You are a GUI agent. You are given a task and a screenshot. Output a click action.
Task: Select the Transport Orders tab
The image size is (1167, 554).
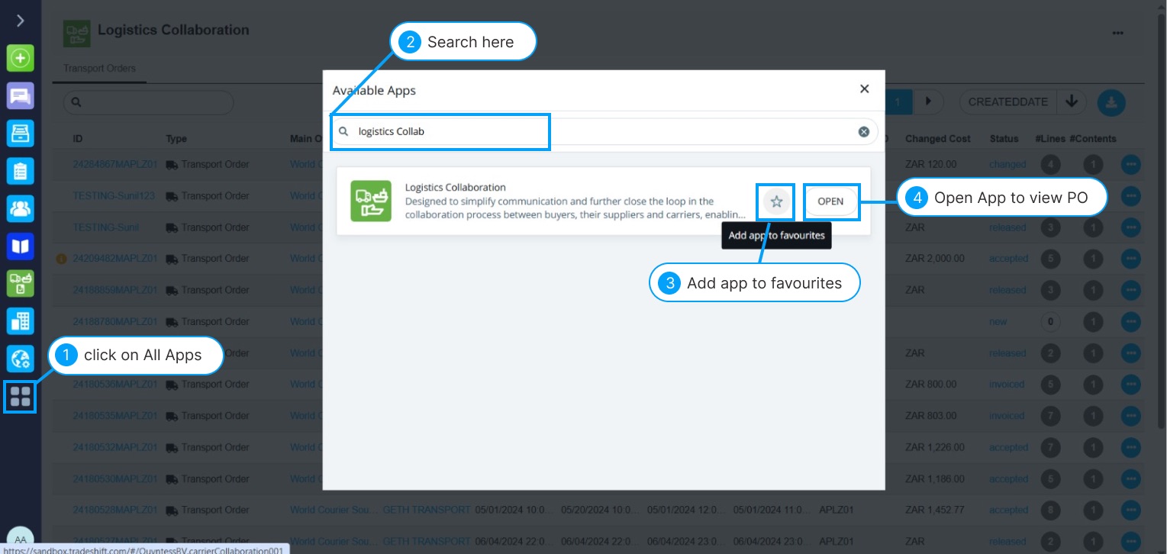[x=99, y=69]
